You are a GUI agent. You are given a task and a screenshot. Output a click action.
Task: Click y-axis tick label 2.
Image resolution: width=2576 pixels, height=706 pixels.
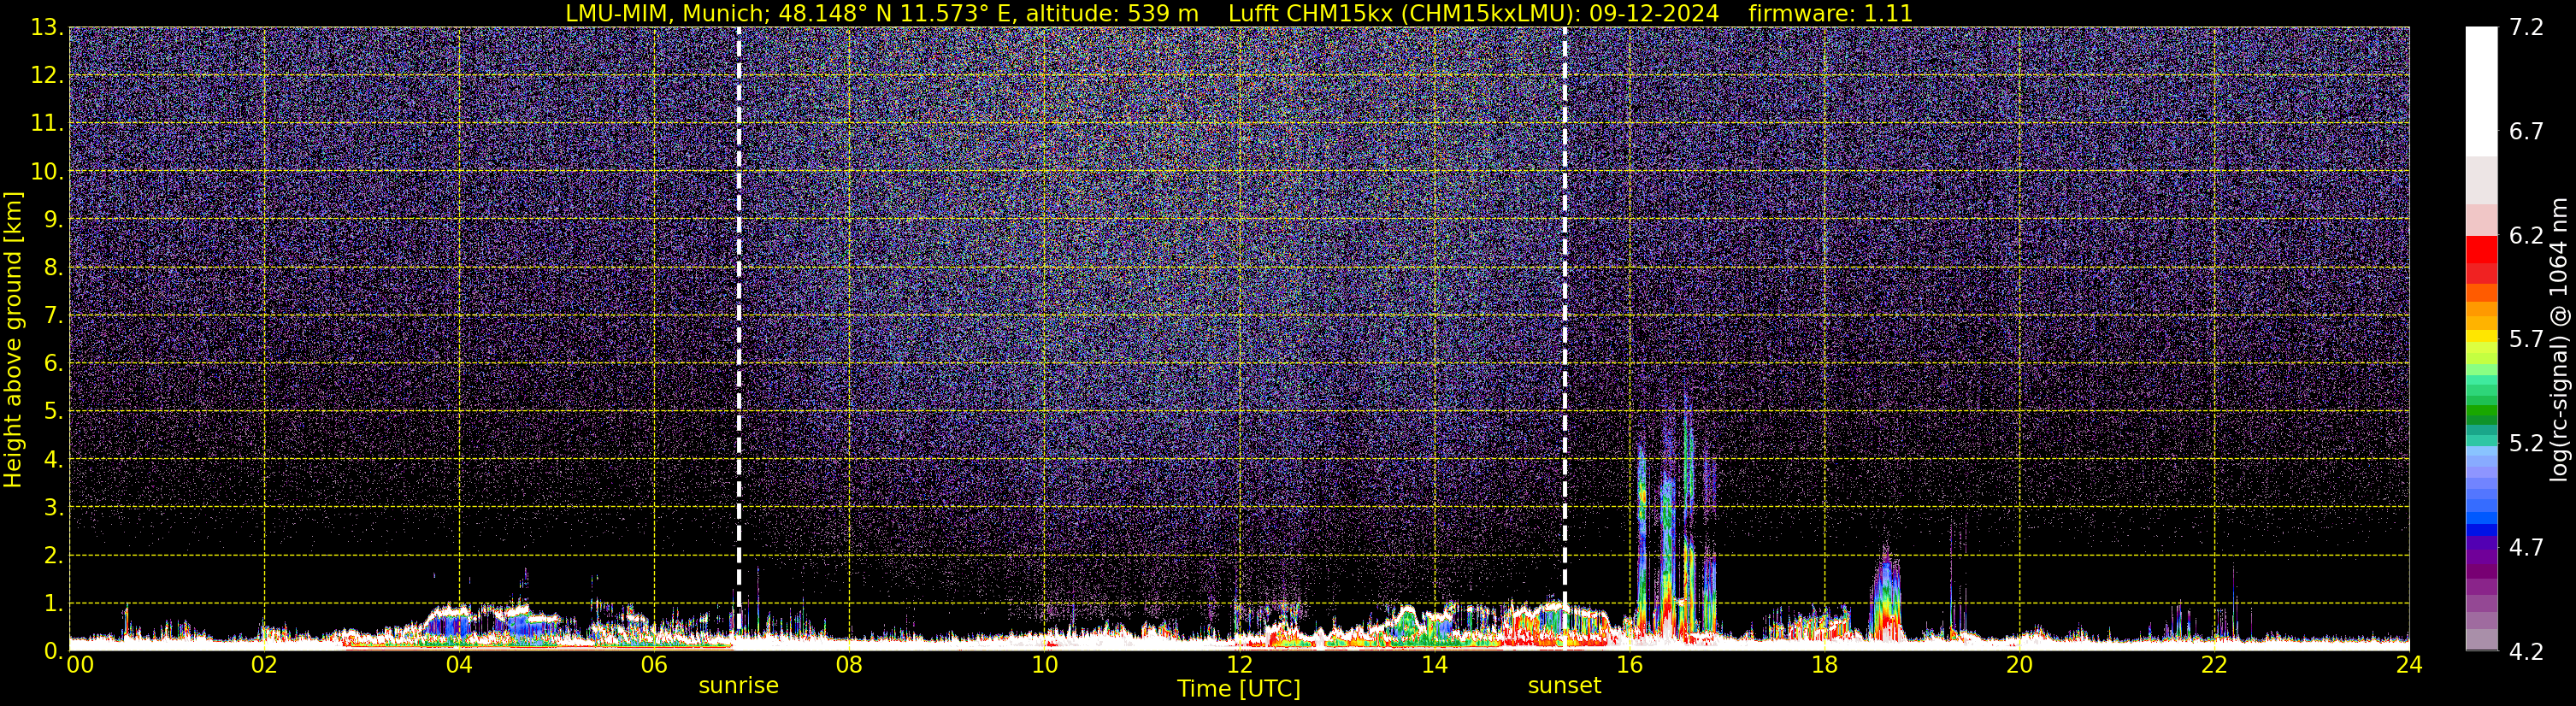click(x=53, y=555)
